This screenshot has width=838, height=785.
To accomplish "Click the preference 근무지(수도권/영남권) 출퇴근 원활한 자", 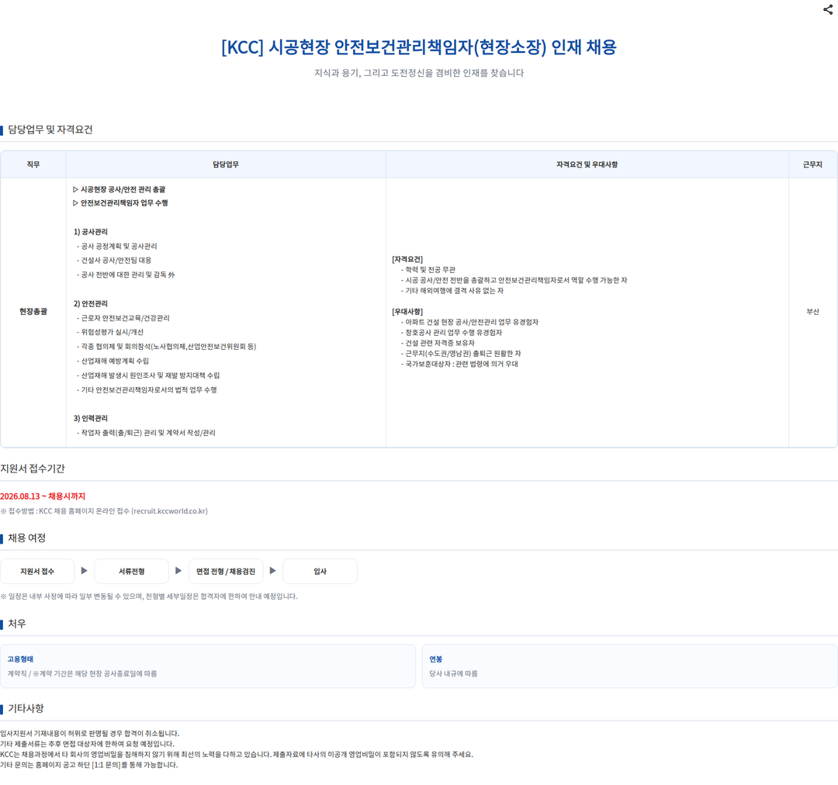I will [461, 354].
